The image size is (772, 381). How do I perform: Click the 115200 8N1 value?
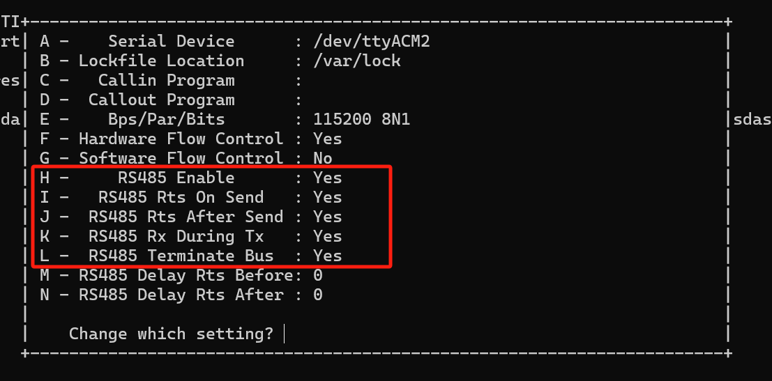pyautogui.click(x=361, y=119)
